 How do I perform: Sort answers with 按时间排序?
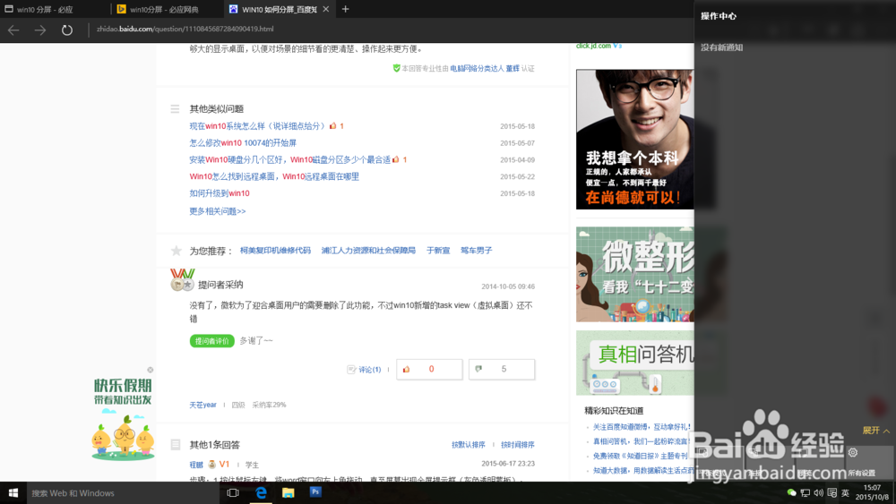pos(517,445)
